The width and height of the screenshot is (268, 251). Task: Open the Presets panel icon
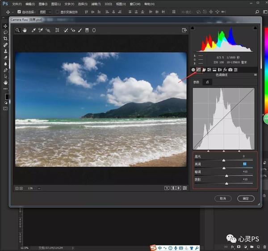tap(236, 70)
